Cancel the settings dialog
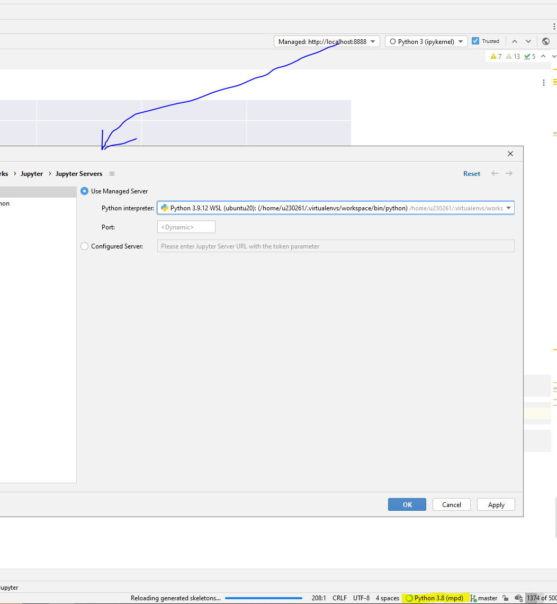Viewport: 557px width, 604px height. pyautogui.click(x=452, y=504)
